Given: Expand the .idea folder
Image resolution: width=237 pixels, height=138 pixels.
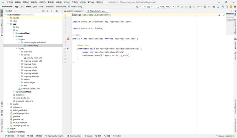Looking at the screenshot, I should pos(8,21).
